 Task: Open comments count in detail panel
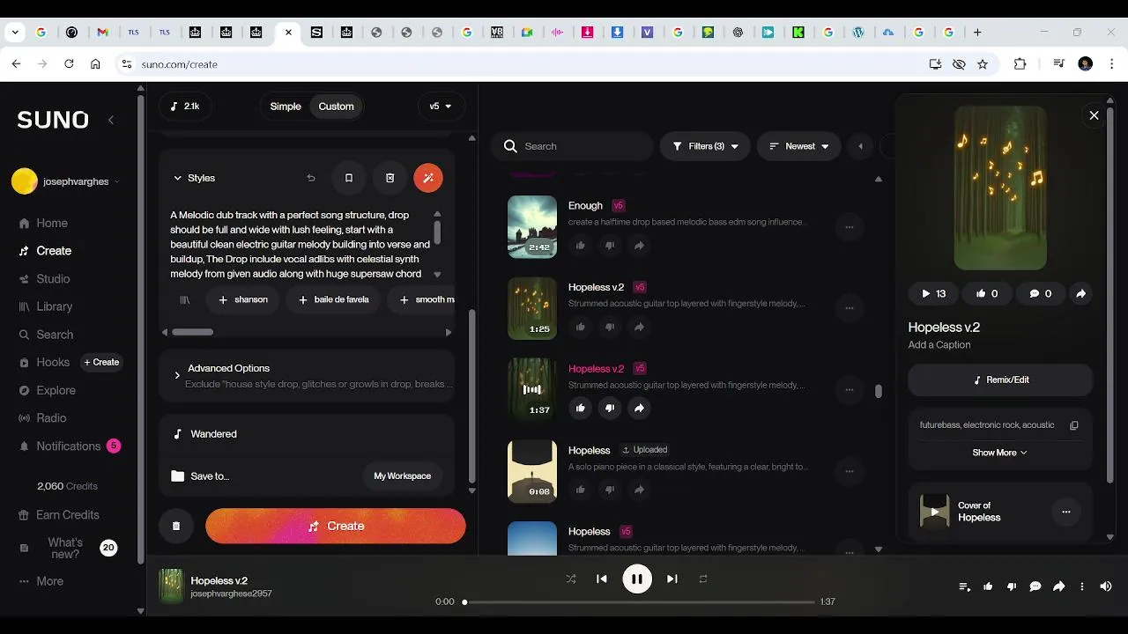pos(1039,293)
